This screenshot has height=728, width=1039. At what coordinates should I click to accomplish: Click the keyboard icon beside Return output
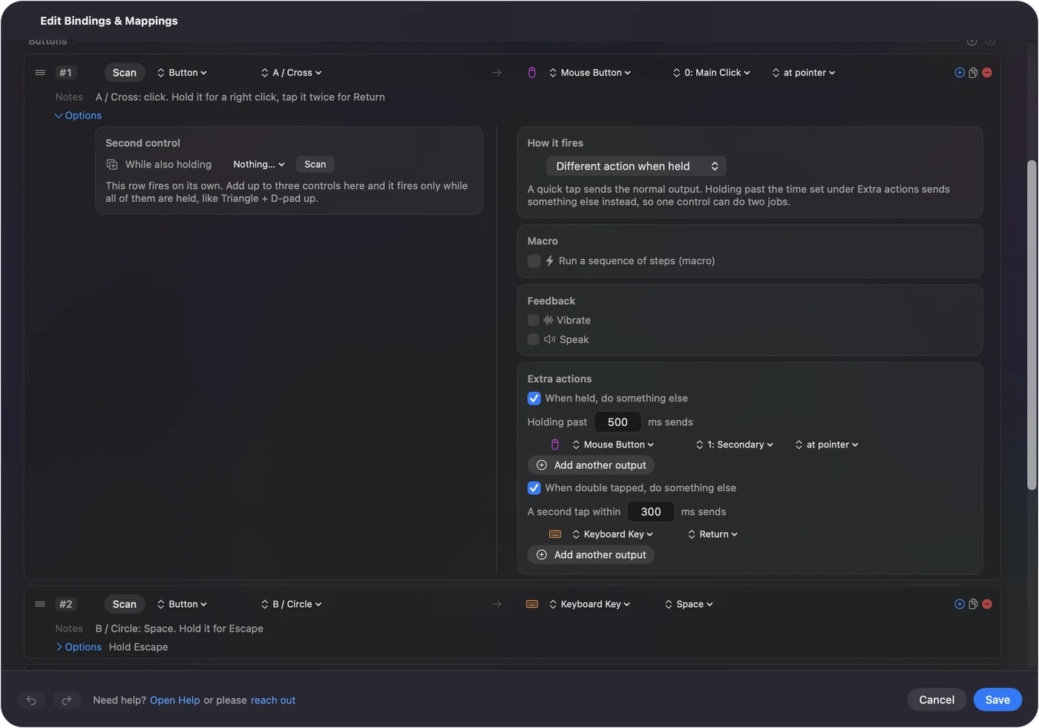555,534
